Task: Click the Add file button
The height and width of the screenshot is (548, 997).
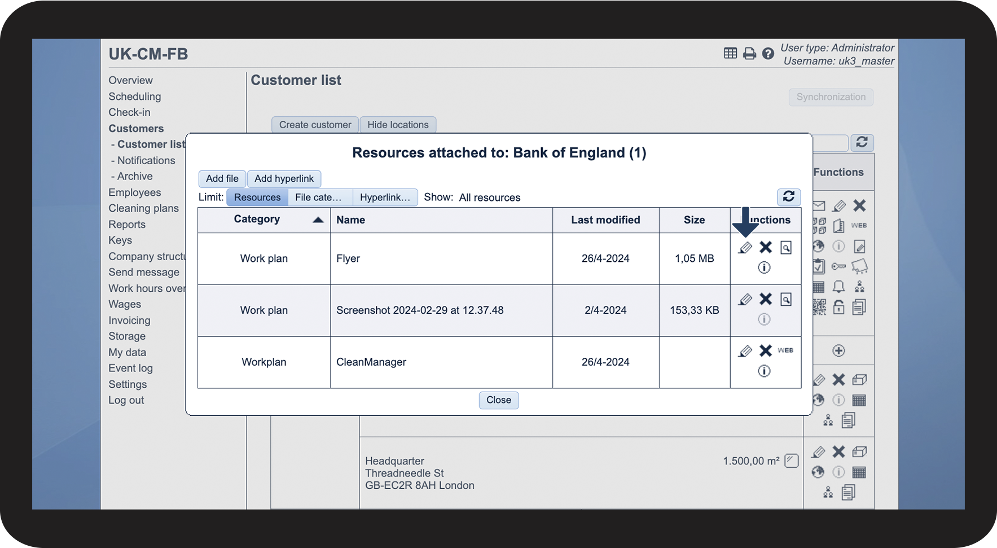Action: point(222,179)
